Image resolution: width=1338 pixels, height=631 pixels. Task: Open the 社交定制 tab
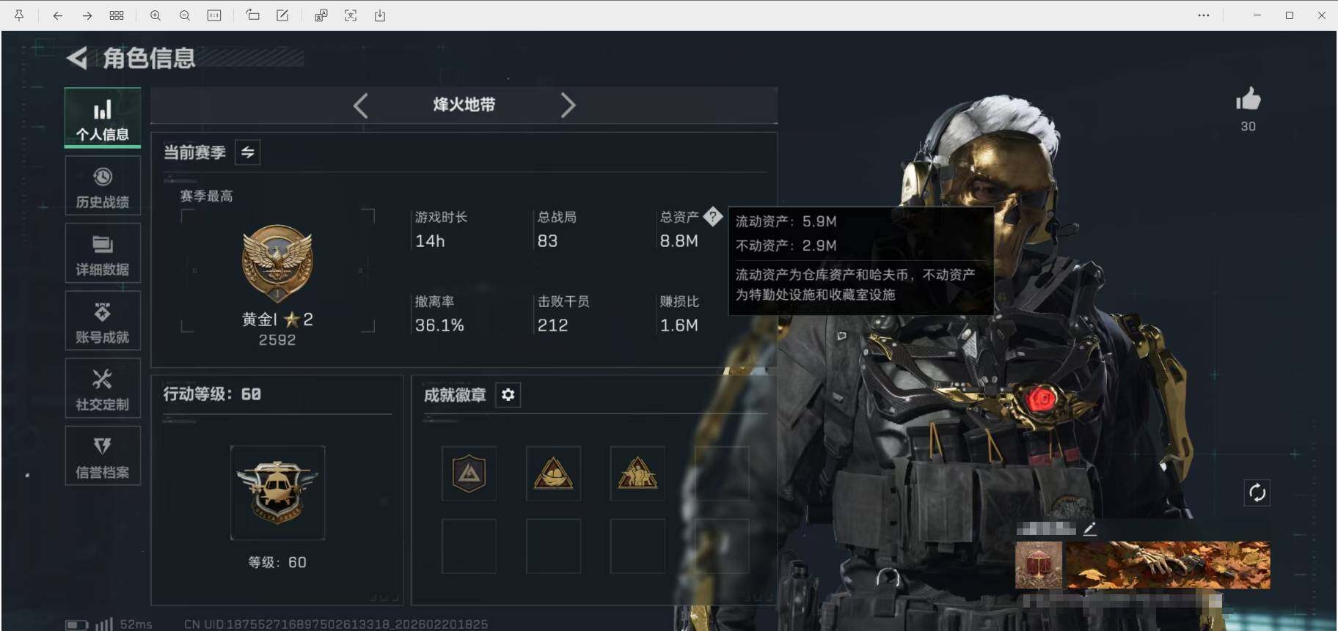tap(103, 388)
